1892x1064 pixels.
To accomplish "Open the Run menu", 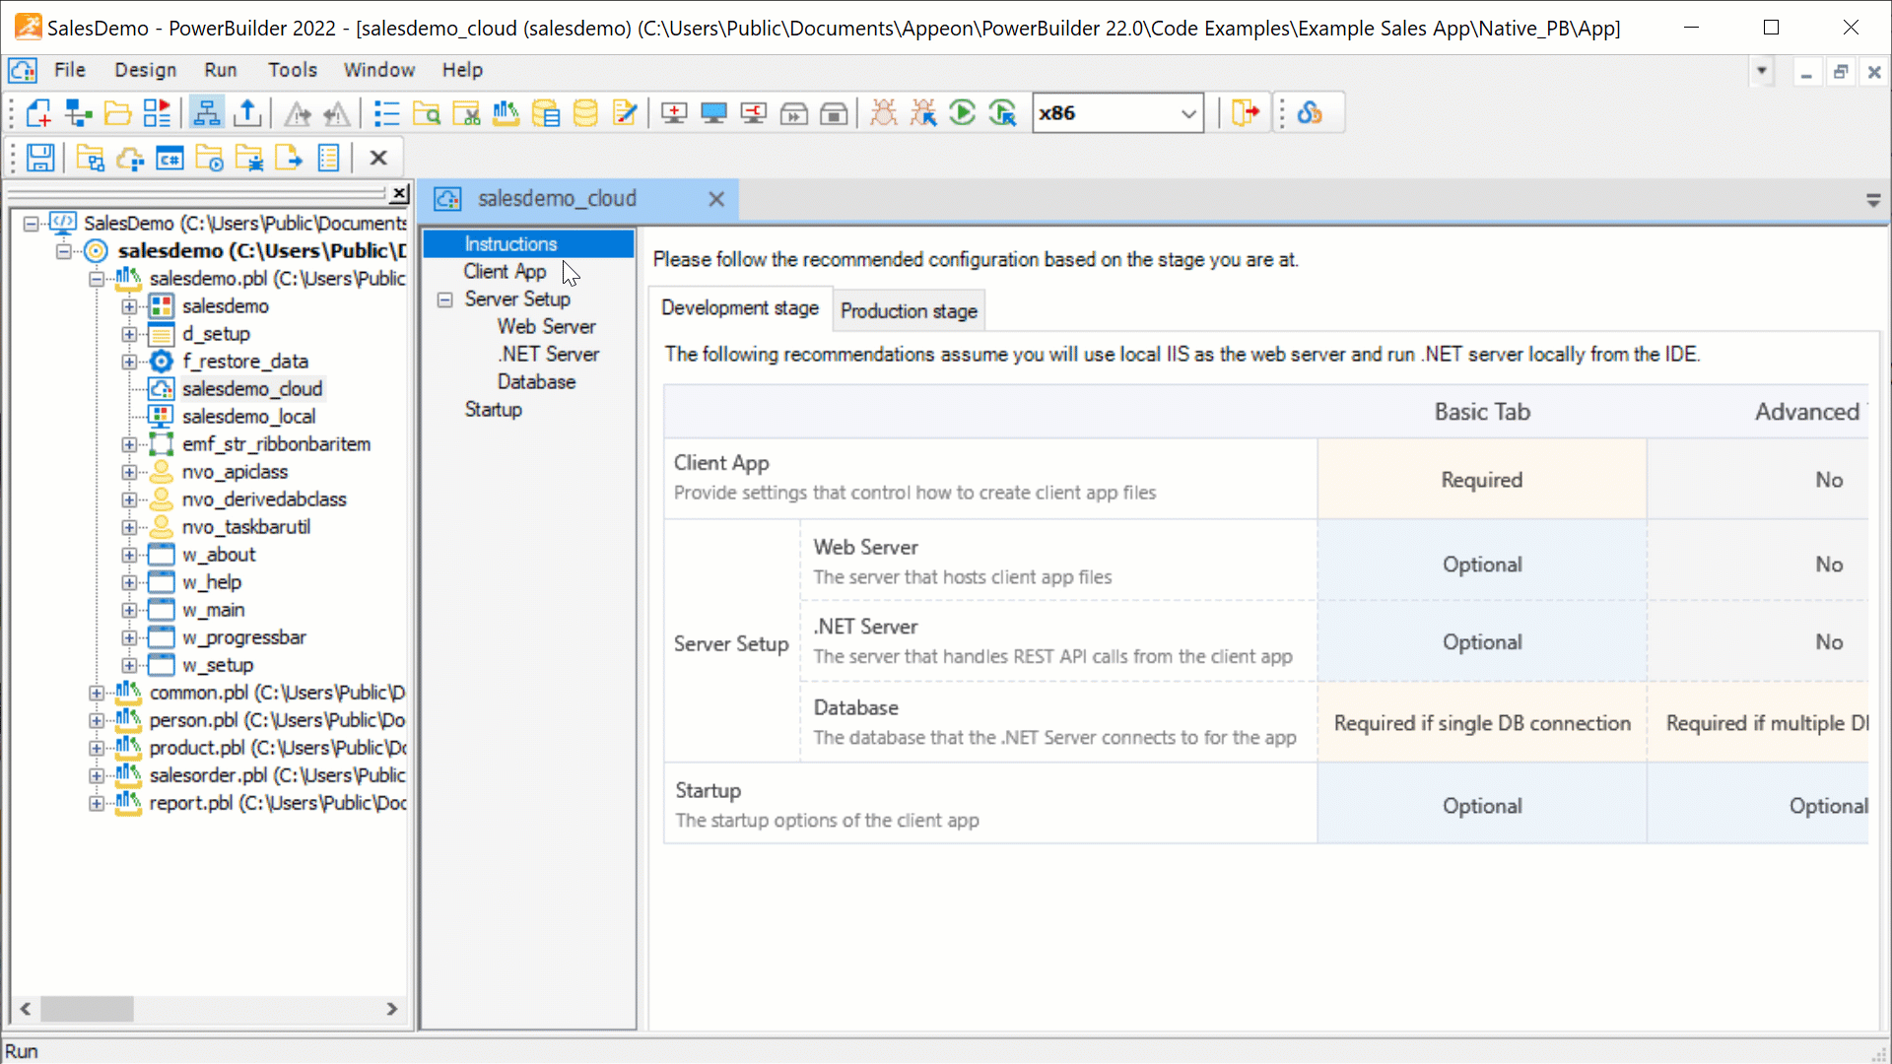I will (221, 70).
